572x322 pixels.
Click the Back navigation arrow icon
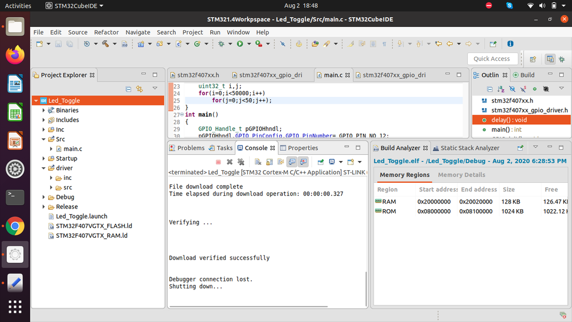(450, 44)
